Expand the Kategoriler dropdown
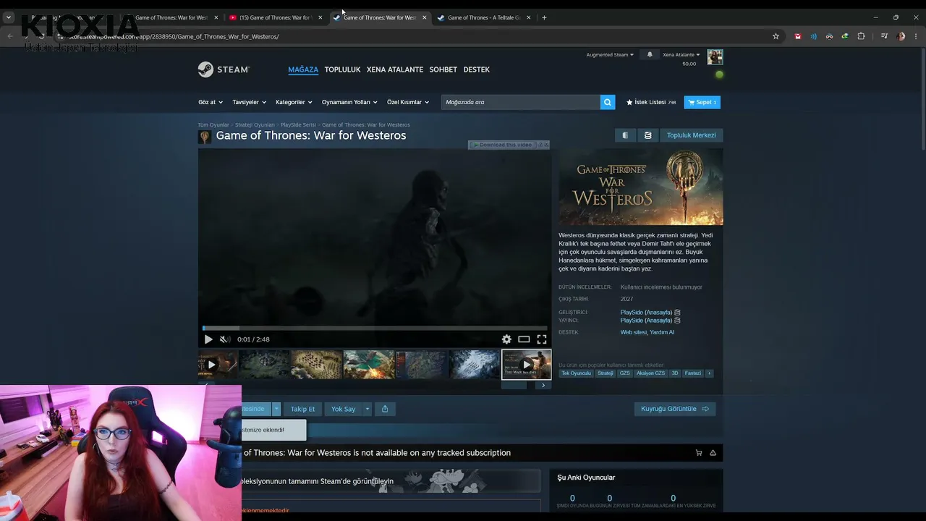 (x=294, y=102)
